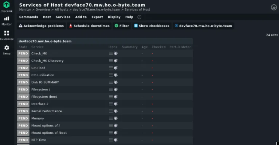Toggle Show checkboxes
This screenshot has width=279, height=145.
[152, 26]
